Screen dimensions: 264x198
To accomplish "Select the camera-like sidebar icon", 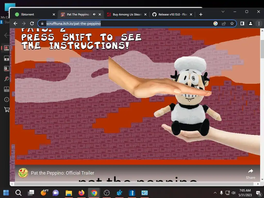I will pyautogui.click(x=6, y=59).
